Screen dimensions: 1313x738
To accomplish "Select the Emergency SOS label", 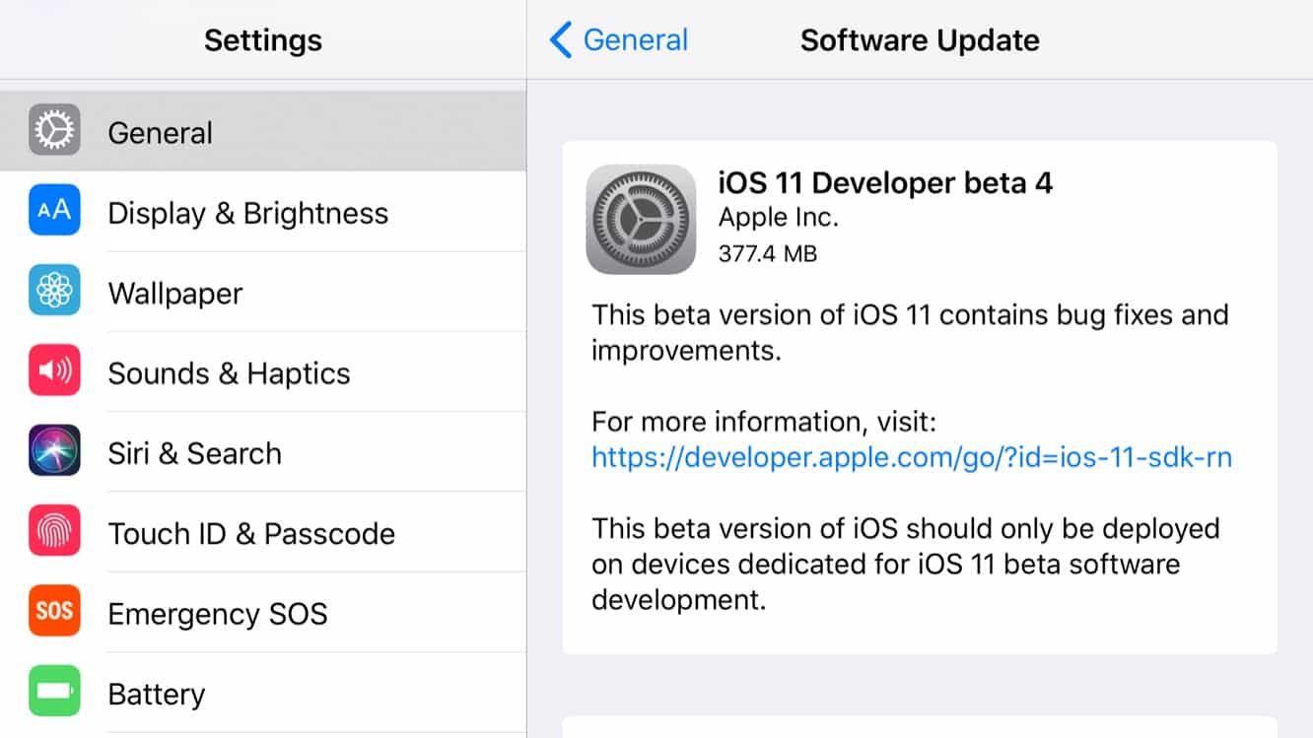I will click(217, 614).
